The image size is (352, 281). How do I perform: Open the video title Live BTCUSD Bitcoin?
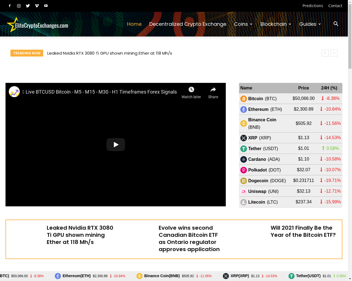pyautogui.click(x=100, y=92)
